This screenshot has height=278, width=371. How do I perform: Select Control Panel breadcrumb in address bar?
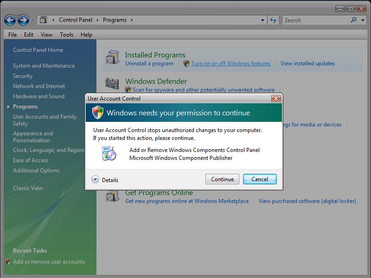(76, 20)
